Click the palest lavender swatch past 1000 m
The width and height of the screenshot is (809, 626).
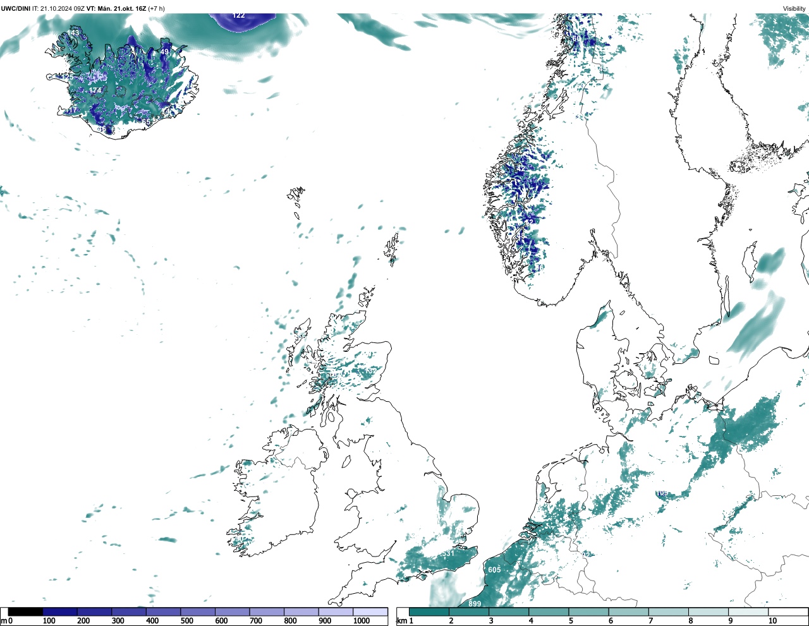370,611
